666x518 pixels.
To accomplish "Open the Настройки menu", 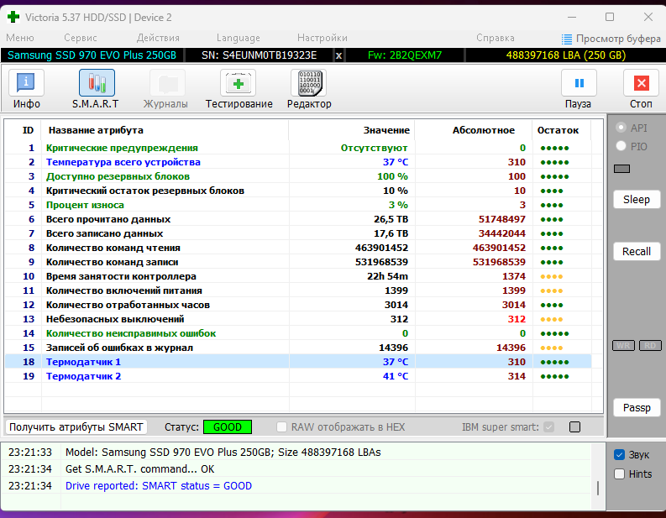I will pyautogui.click(x=323, y=38).
